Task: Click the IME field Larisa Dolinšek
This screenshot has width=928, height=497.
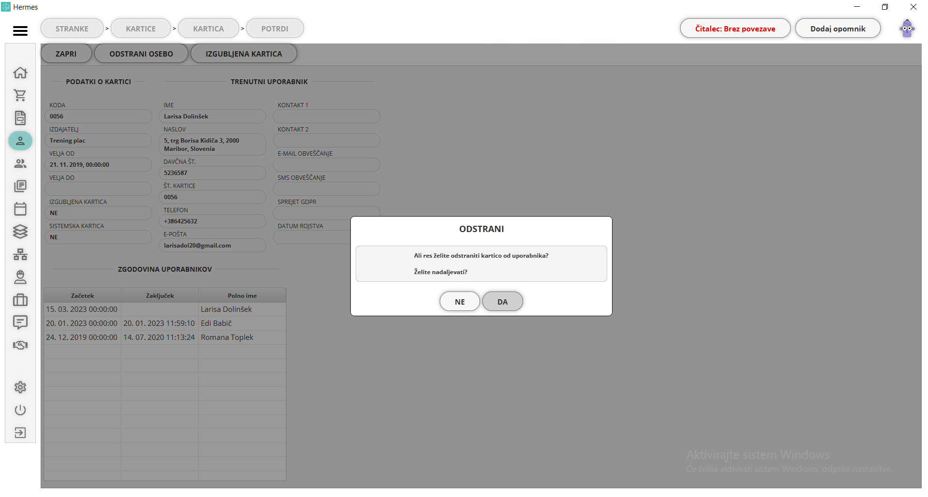Action: point(212,117)
